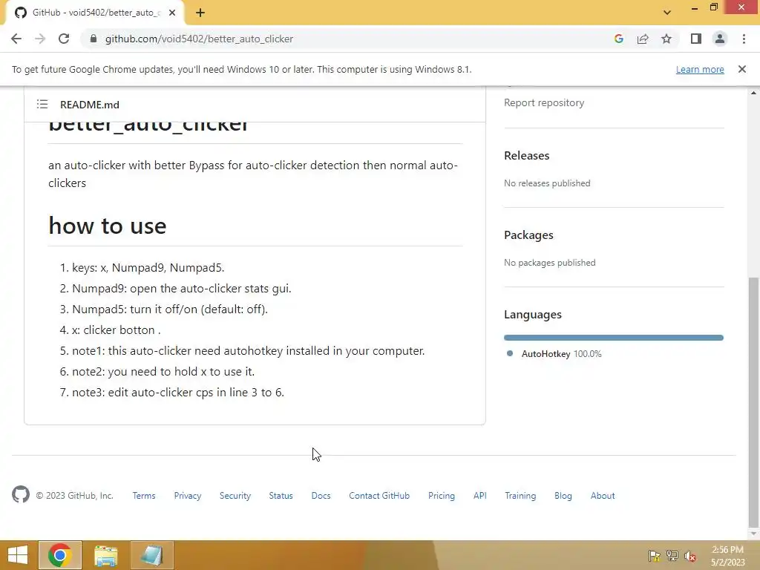Click the padlock site info icon

click(x=94, y=39)
